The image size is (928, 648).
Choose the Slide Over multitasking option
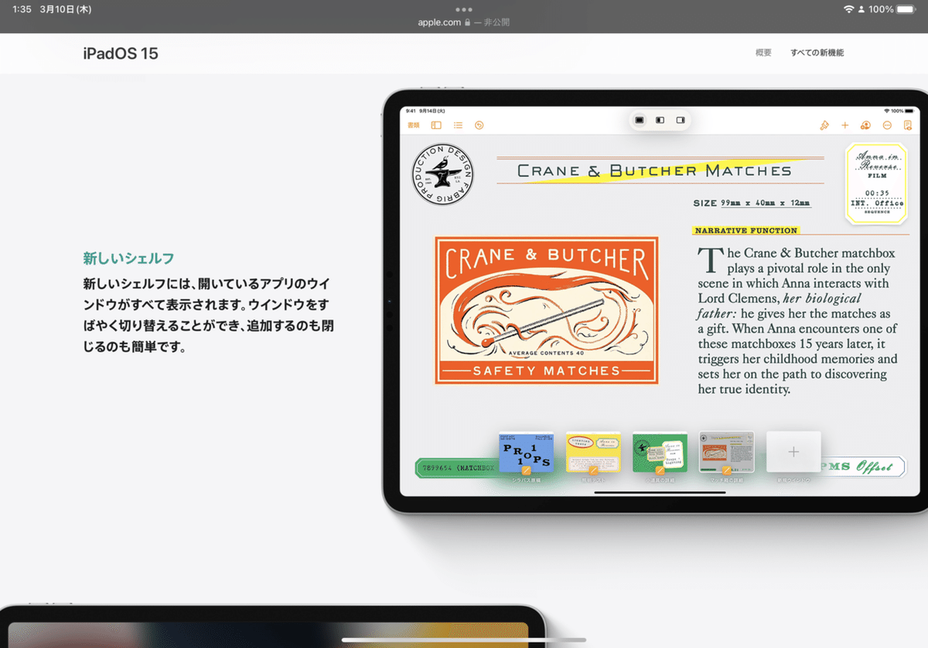[x=681, y=121]
